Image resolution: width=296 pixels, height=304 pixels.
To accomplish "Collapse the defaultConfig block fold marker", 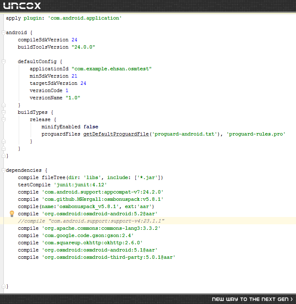I will click(x=3, y=62).
